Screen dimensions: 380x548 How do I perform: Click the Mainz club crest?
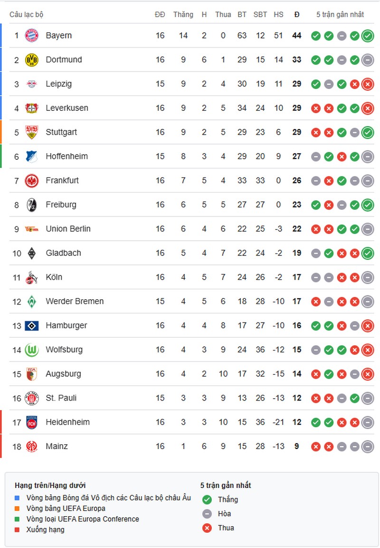click(x=31, y=447)
